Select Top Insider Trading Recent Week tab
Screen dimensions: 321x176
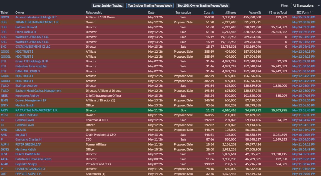click(150, 6)
